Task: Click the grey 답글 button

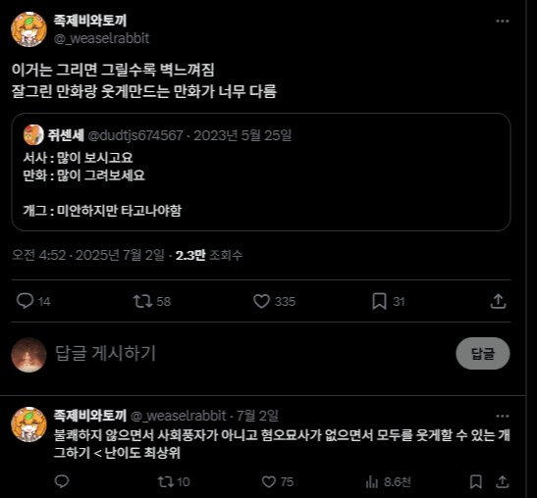Action: (483, 353)
